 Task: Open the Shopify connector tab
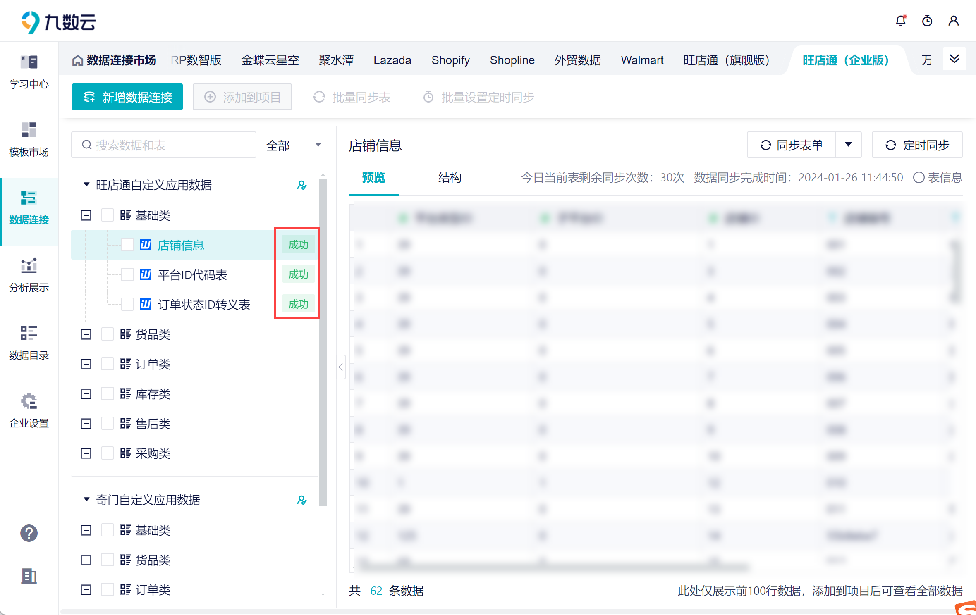(x=450, y=60)
